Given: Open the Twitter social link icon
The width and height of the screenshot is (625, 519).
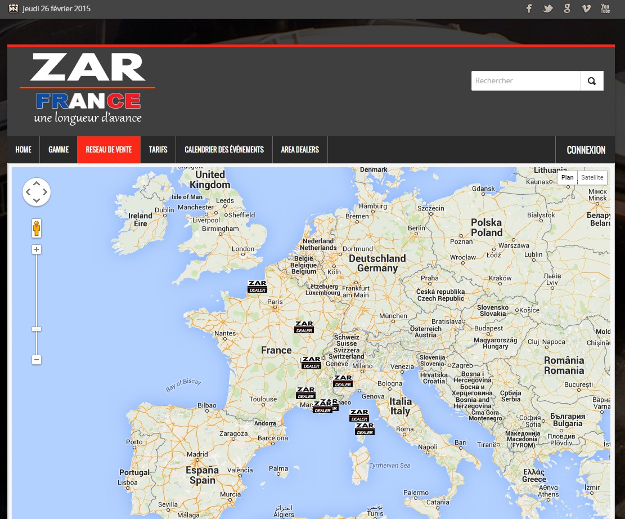Looking at the screenshot, I should click(x=548, y=8).
